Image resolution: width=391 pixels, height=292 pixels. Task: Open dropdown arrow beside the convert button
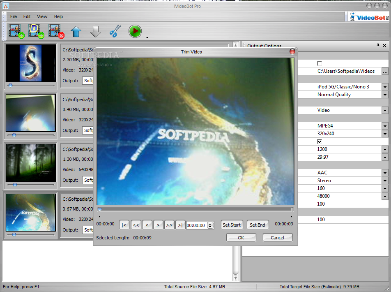coord(147,37)
